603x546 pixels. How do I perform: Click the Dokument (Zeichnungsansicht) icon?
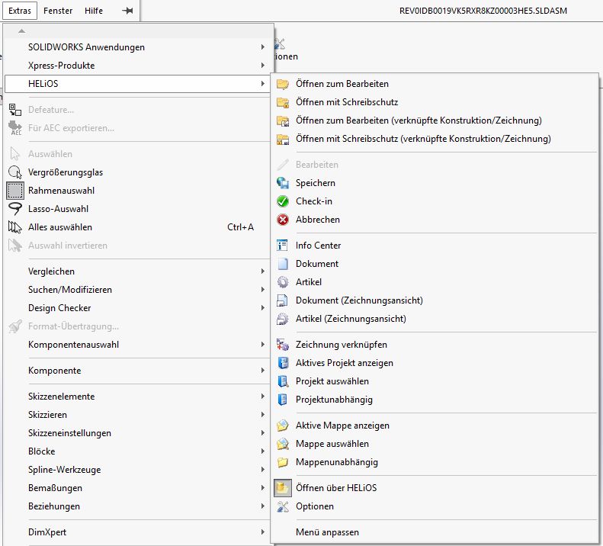click(x=283, y=300)
